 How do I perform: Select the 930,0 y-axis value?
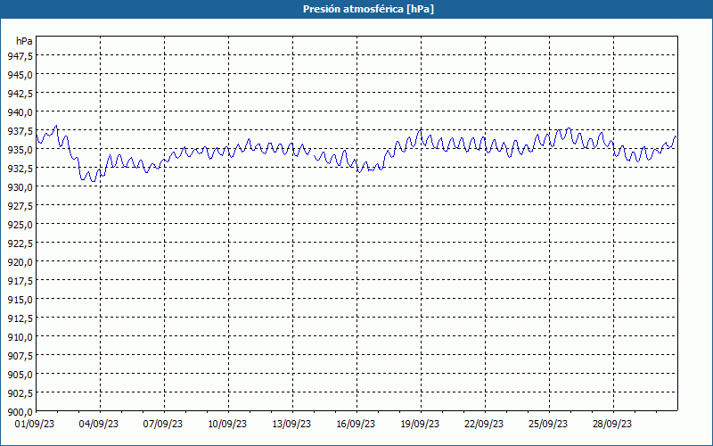click(20, 187)
